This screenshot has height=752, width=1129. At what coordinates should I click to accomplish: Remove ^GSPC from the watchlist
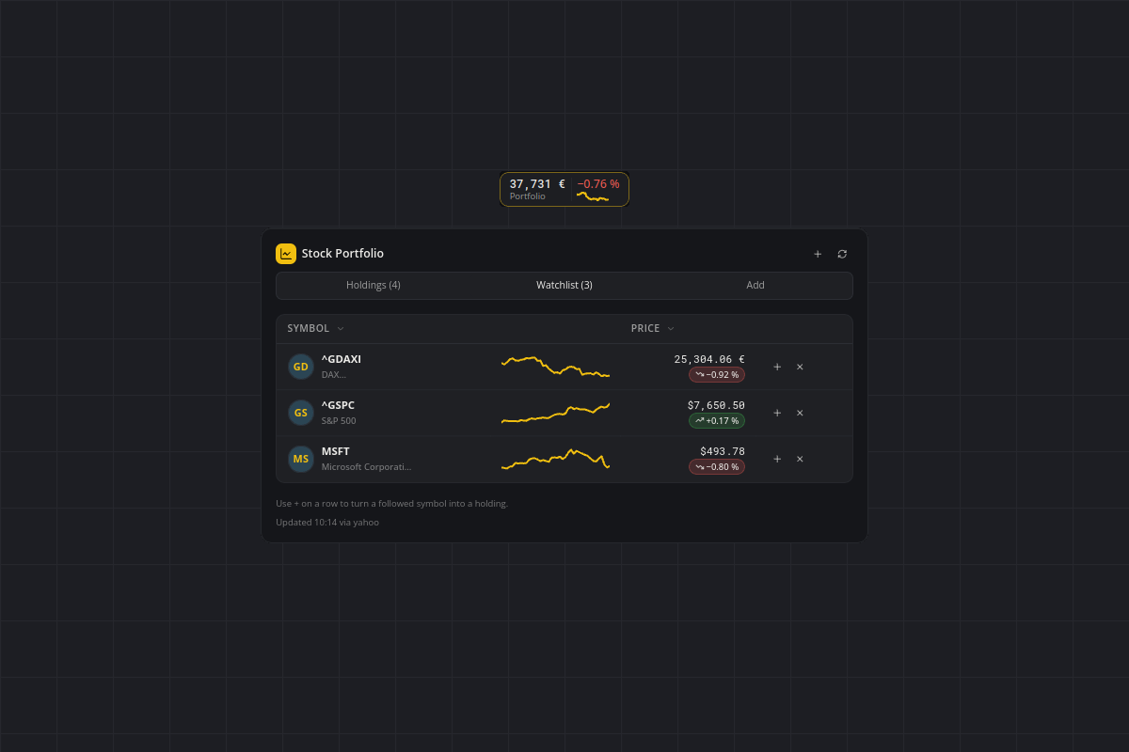pos(800,413)
